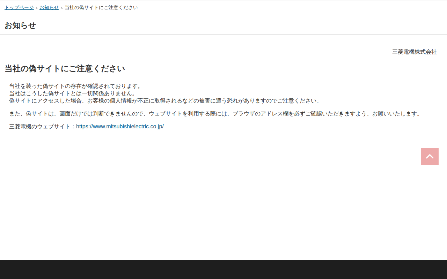The height and width of the screenshot is (279, 447).
Task: Click the label 三菱電機のウェブサイト：
Action: click(x=43, y=127)
